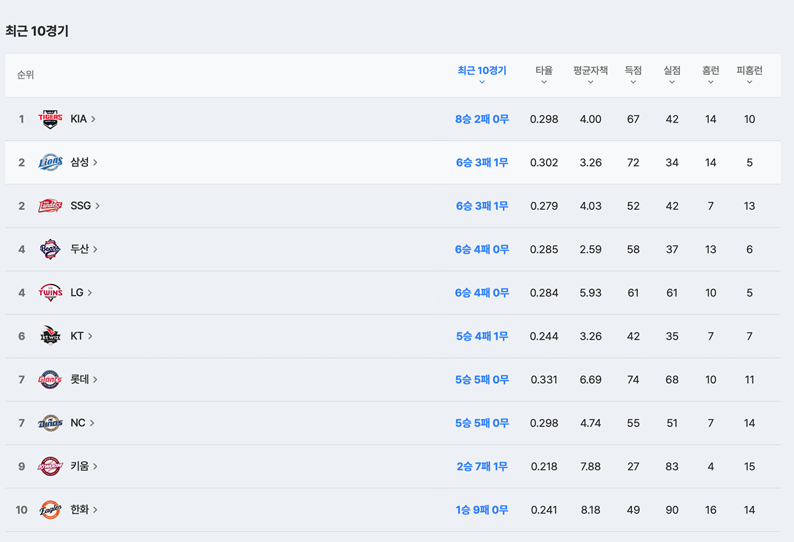
Task: Open the NC team page link
Action: pyautogui.click(x=83, y=423)
